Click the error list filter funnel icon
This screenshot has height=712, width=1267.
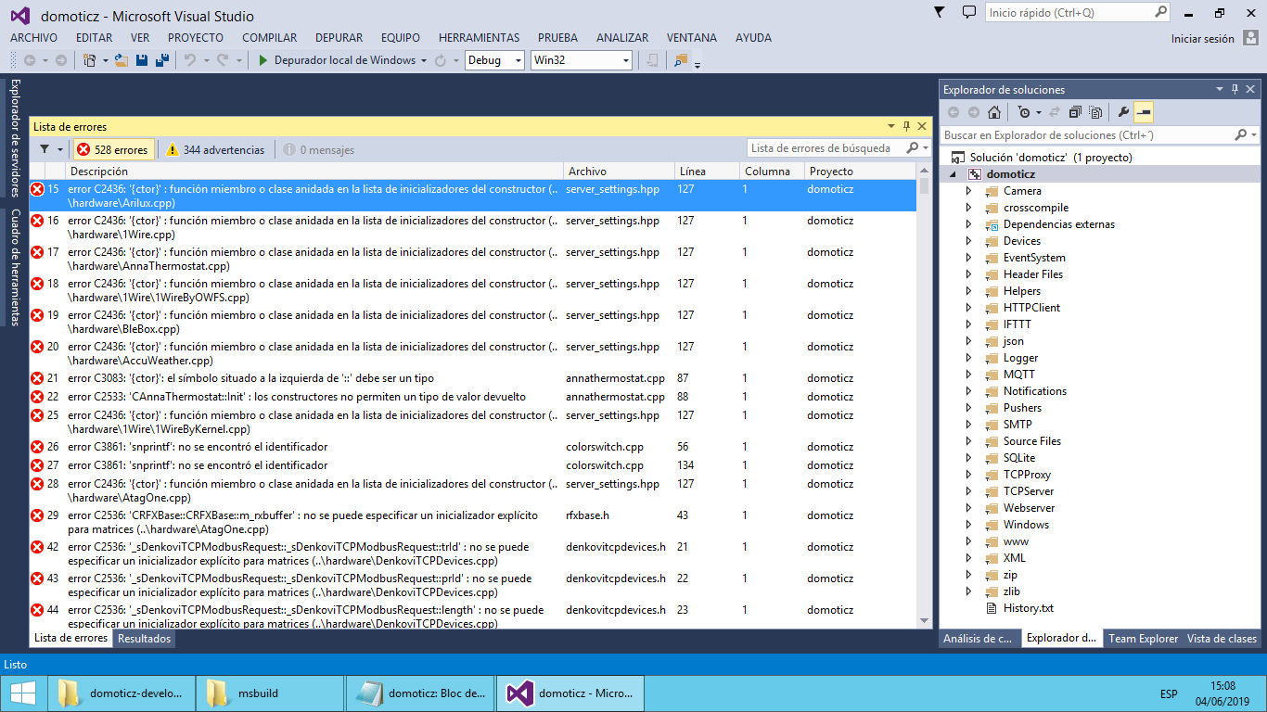(45, 149)
